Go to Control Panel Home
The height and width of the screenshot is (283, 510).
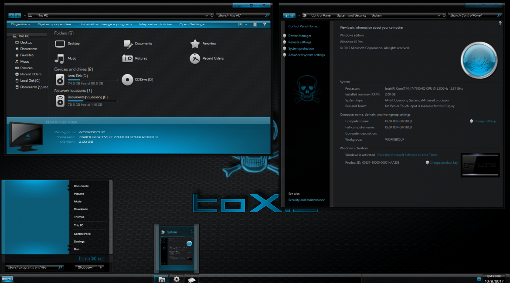coord(303,26)
